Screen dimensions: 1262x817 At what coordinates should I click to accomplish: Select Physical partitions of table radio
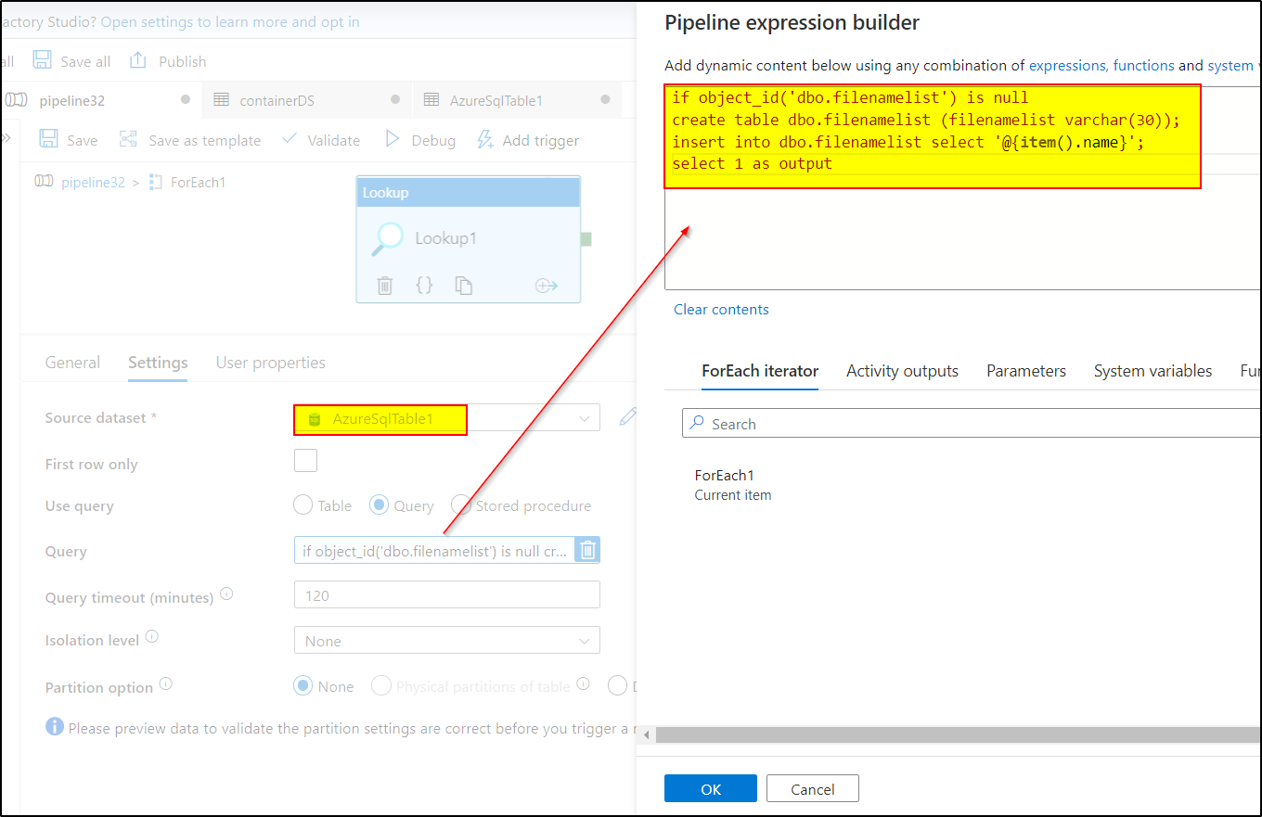point(380,686)
